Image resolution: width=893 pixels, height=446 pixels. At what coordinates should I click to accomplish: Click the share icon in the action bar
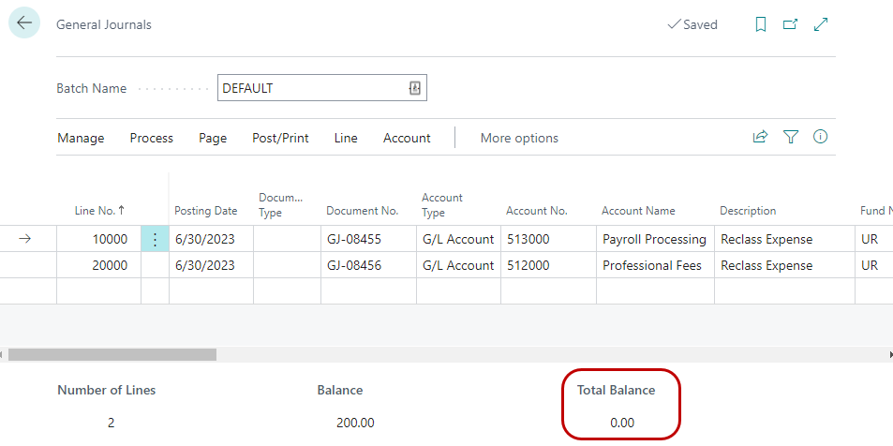click(760, 137)
